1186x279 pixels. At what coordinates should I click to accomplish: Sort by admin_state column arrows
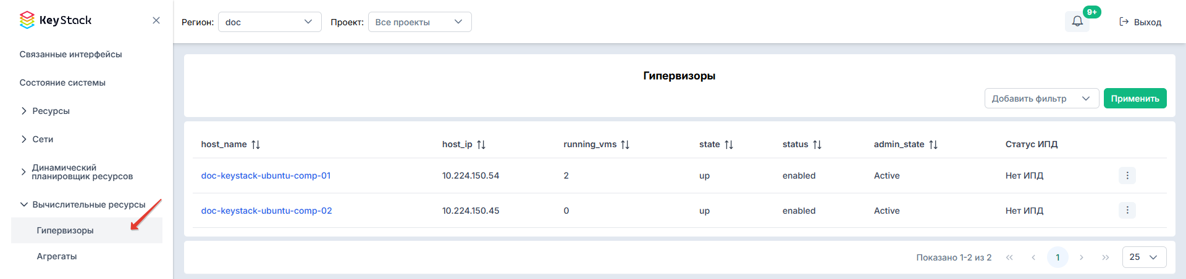tap(933, 145)
